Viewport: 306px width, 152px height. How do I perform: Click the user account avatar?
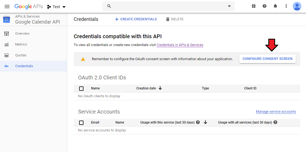click(297, 6)
